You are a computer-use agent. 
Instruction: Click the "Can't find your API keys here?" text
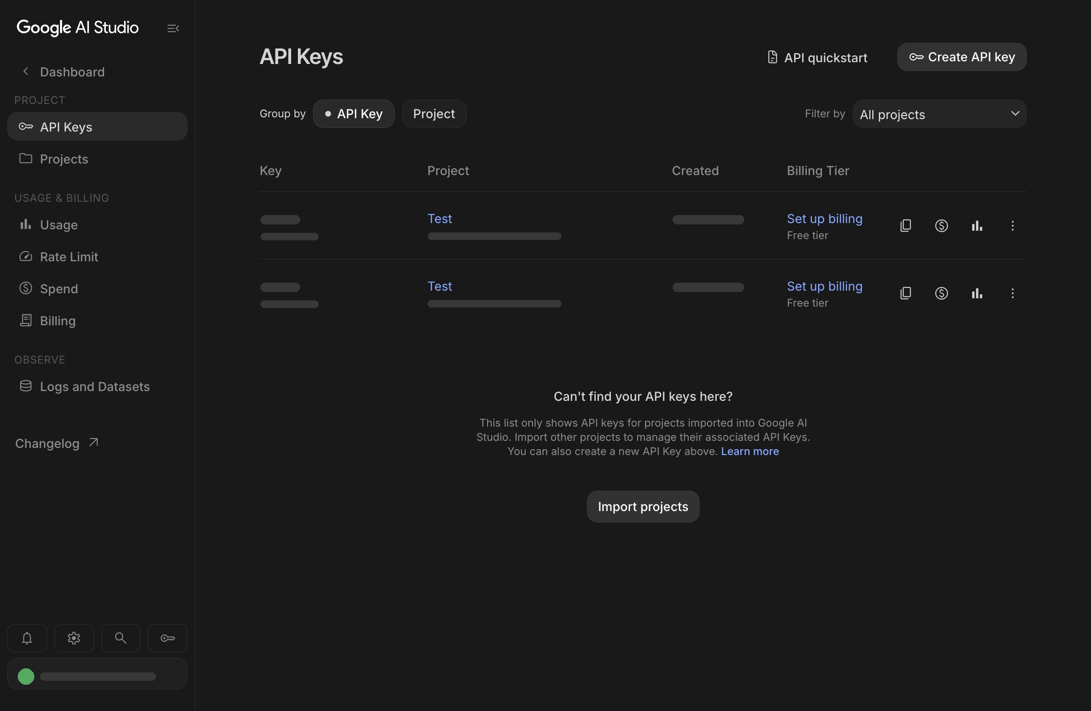pos(643,396)
